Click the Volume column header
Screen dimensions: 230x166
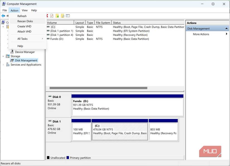pos(60,23)
